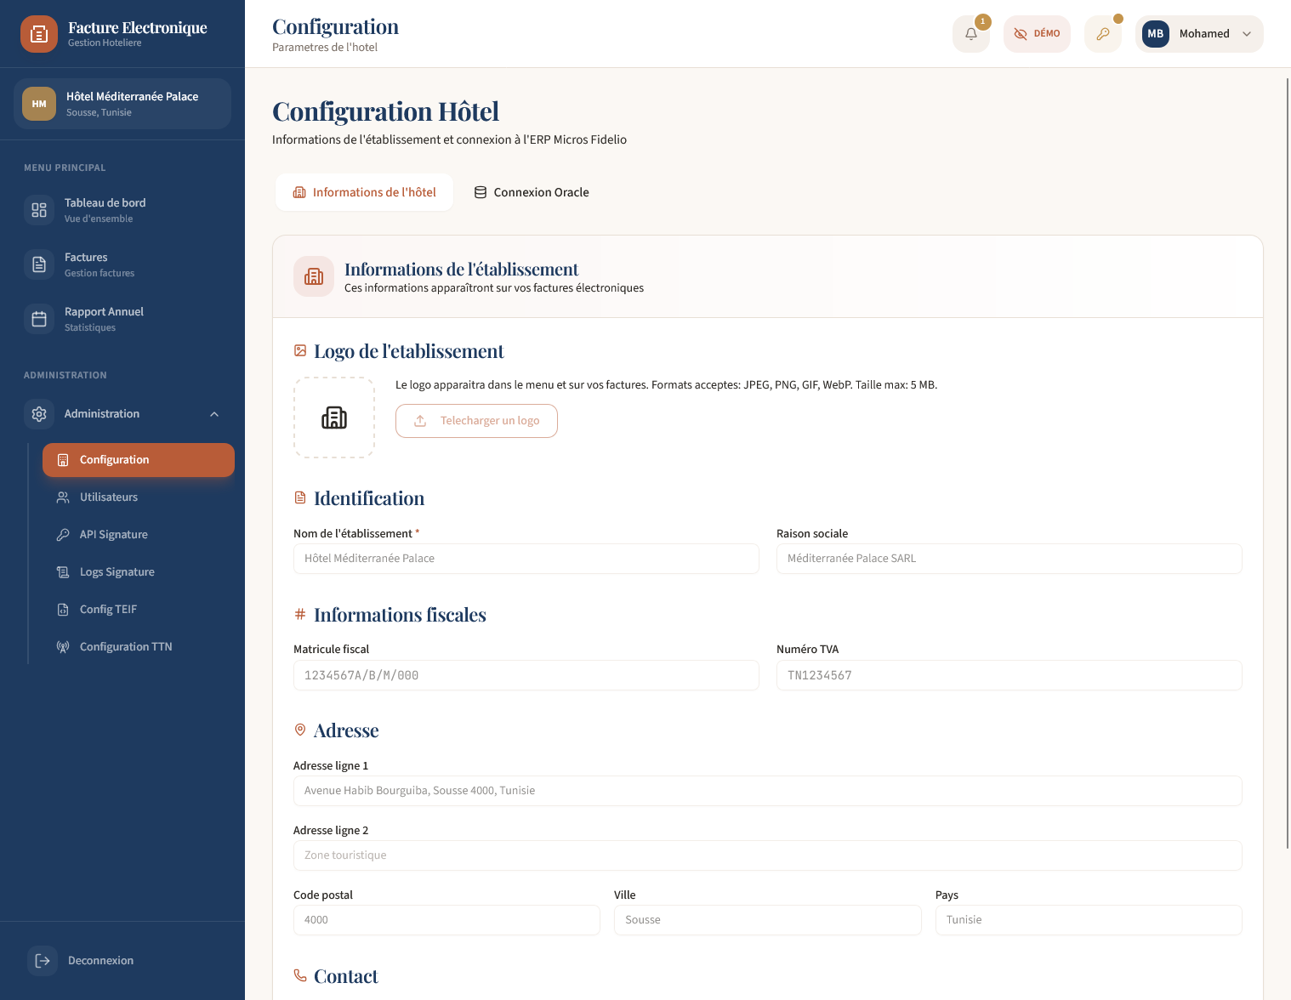Select the Factures sidebar icon

pos(38,264)
